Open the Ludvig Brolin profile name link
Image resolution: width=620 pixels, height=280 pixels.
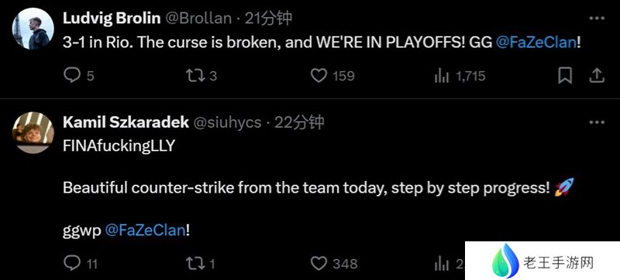[x=112, y=18]
